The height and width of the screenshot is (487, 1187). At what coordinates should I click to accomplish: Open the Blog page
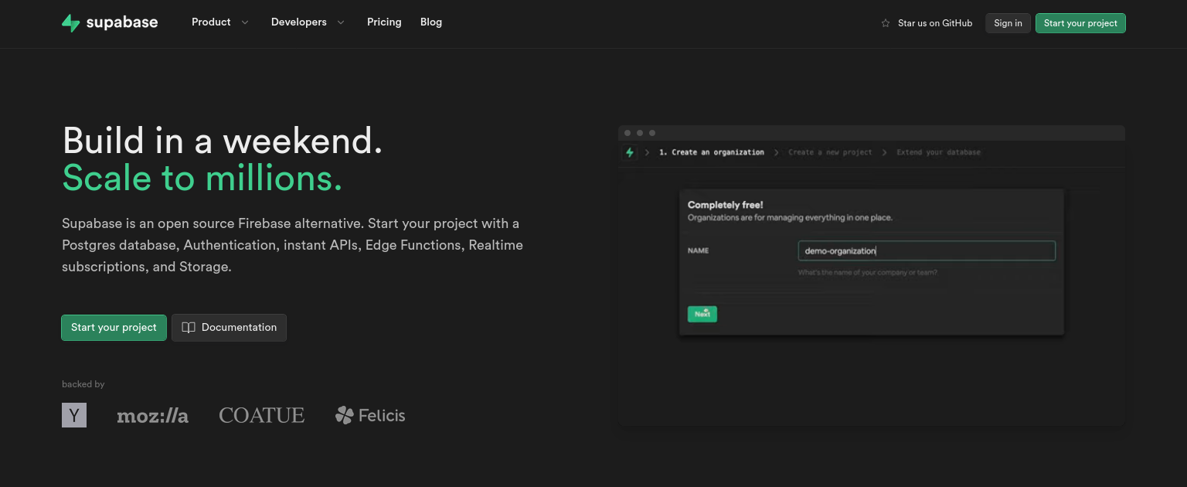(x=431, y=22)
